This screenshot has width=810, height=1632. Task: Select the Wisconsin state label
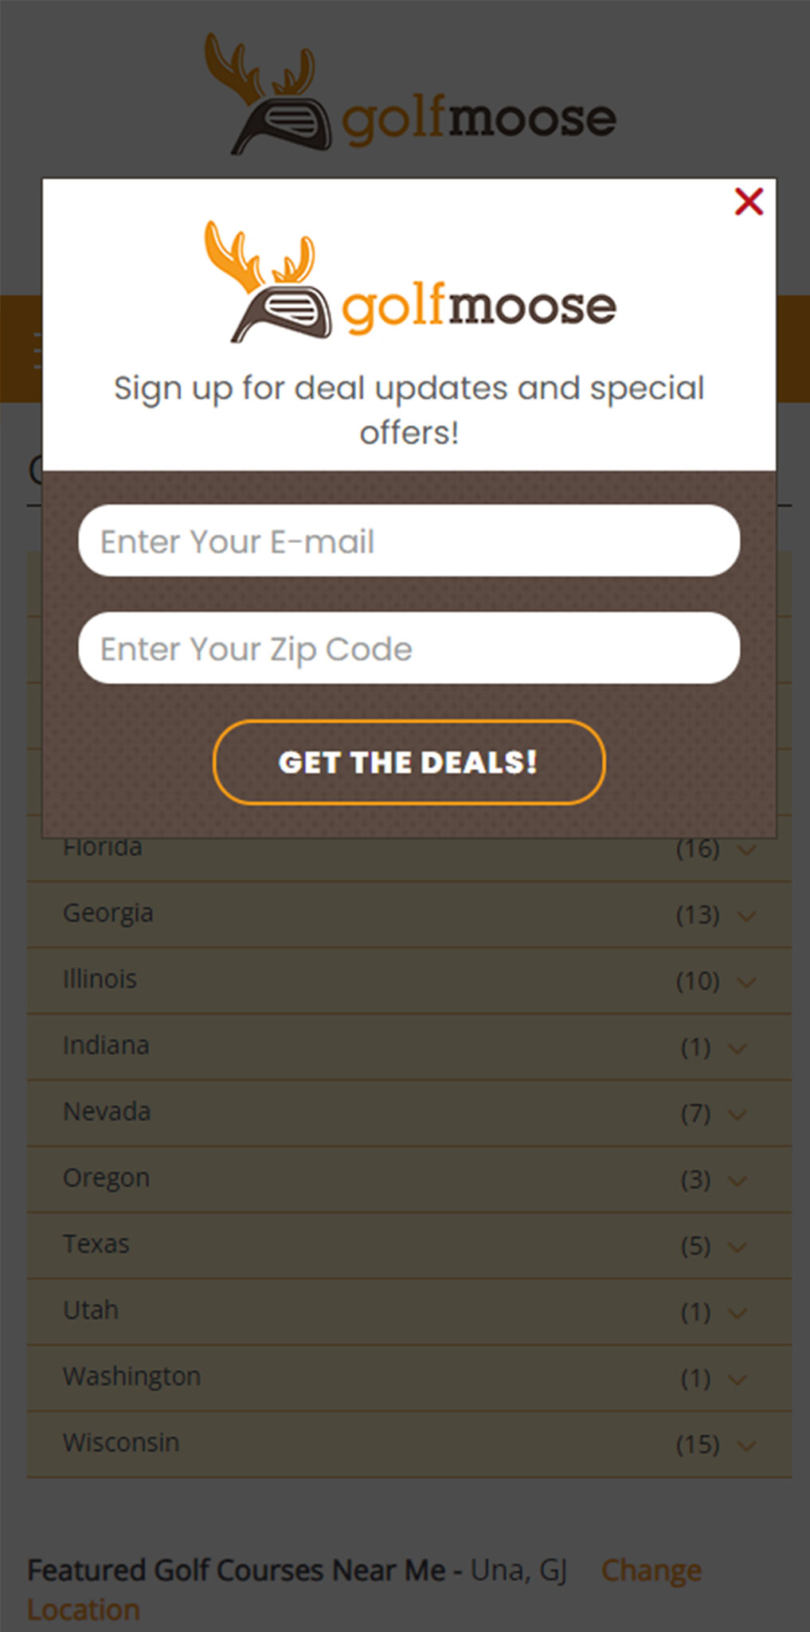click(x=121, y=1443)
